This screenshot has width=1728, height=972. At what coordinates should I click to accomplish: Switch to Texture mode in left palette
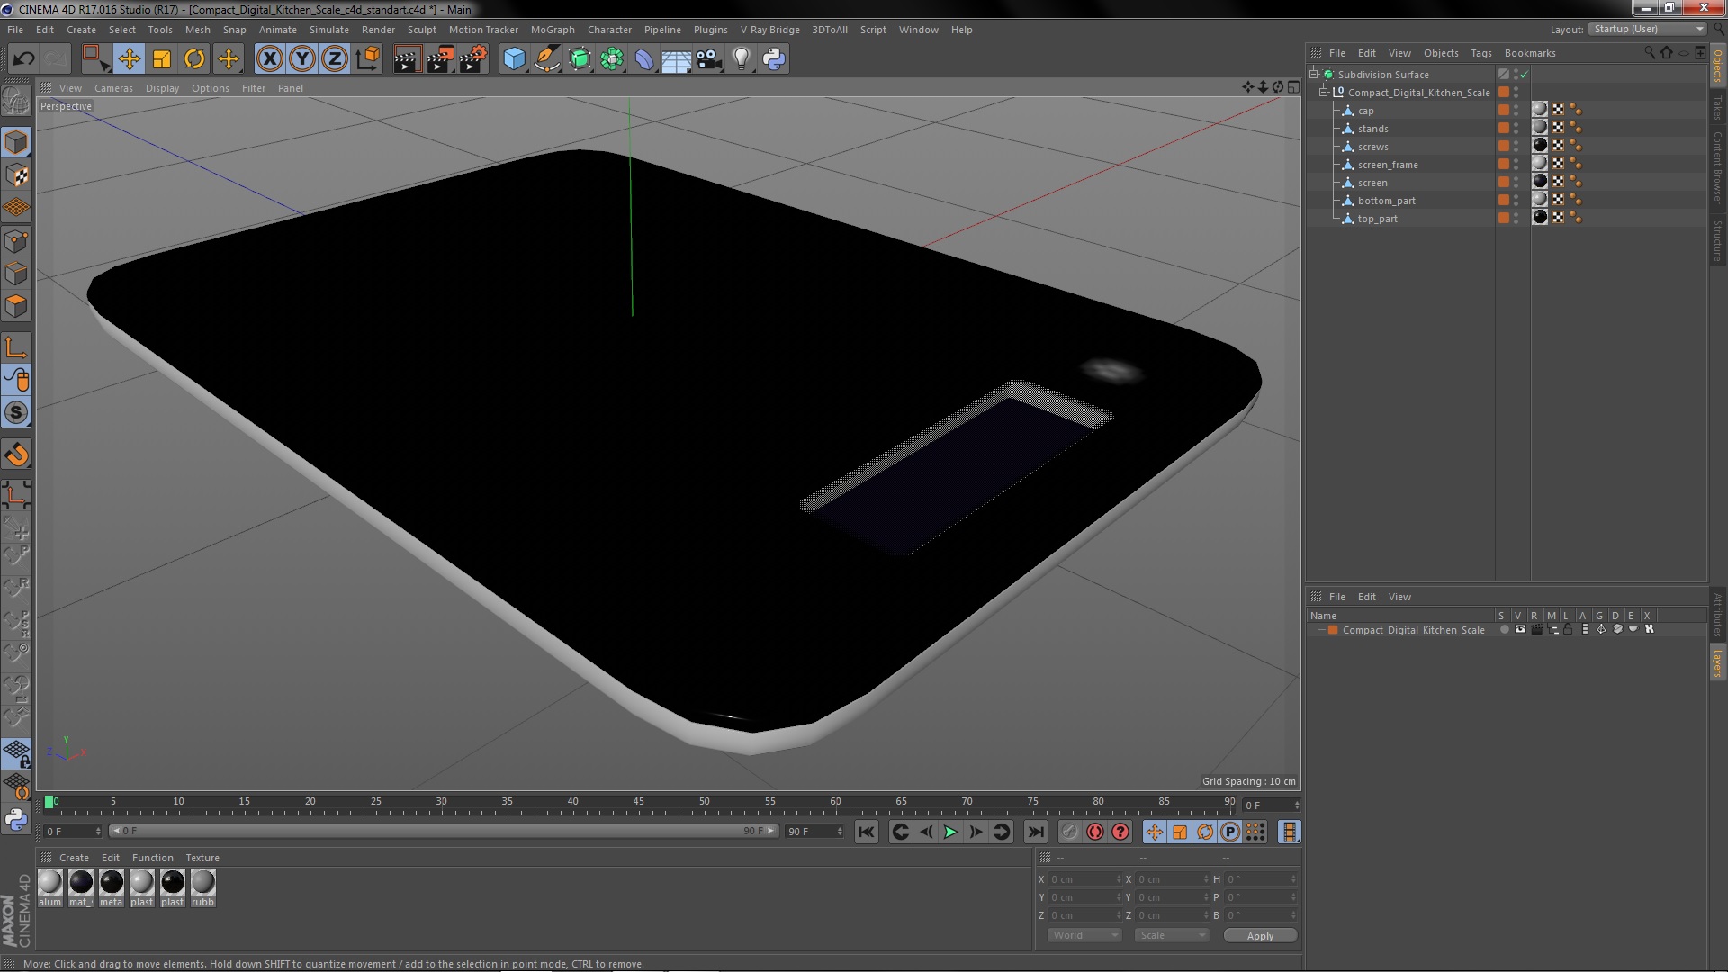click(x=16, y=175)
